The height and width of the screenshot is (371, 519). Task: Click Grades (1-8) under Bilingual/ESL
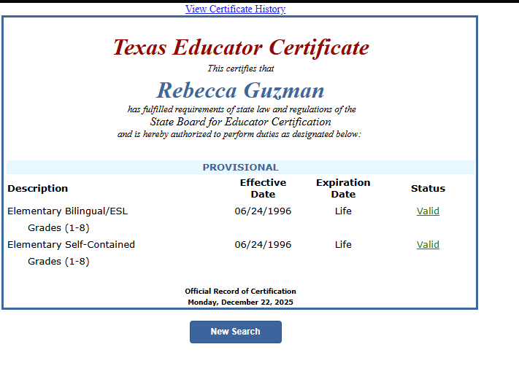coord(58,228)
